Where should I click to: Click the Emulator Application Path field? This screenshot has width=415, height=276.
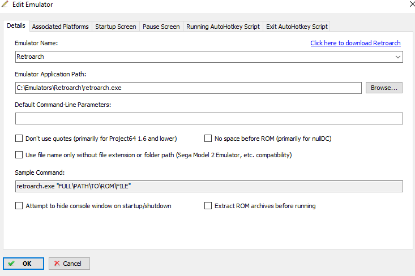(188, 88)
